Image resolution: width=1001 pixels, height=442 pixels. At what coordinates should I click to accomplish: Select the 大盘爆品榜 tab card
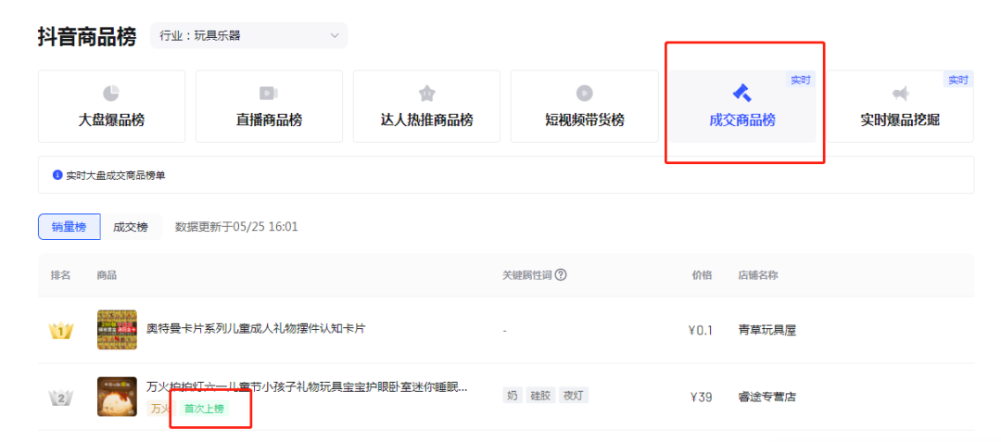point(112,107)
